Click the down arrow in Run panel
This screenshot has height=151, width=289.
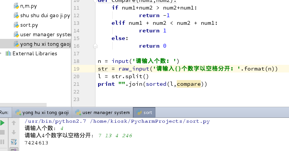coord(14,132)
